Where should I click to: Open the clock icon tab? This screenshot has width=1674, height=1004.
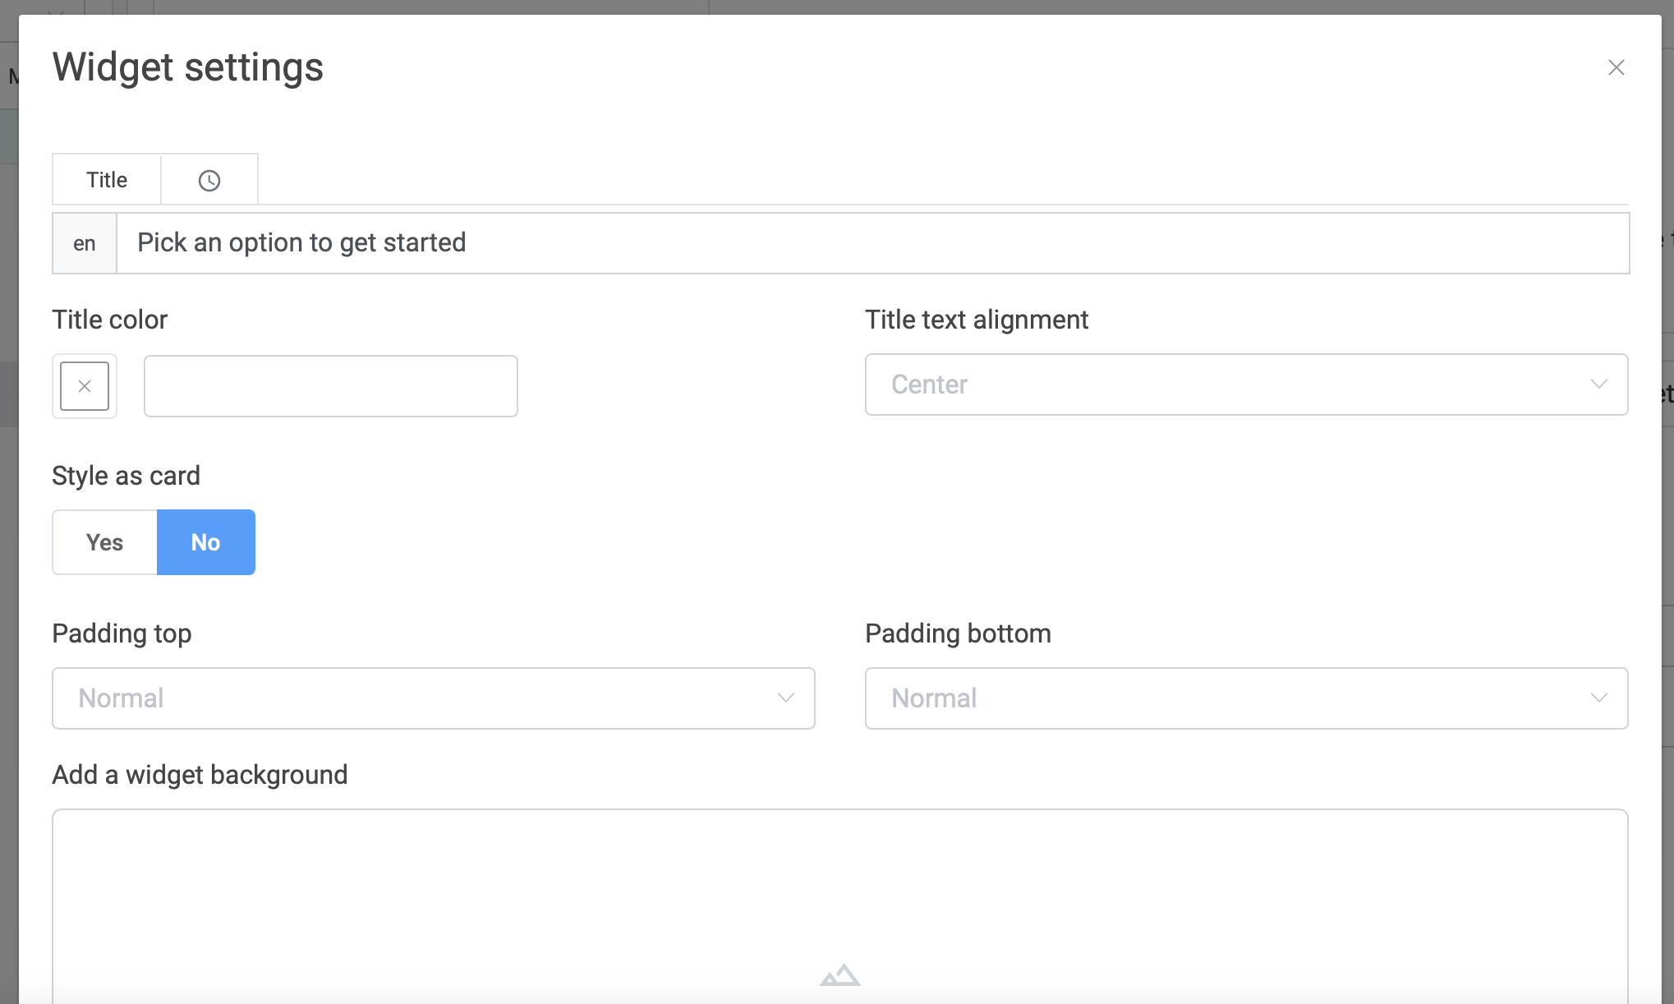[x=209, y=180]
